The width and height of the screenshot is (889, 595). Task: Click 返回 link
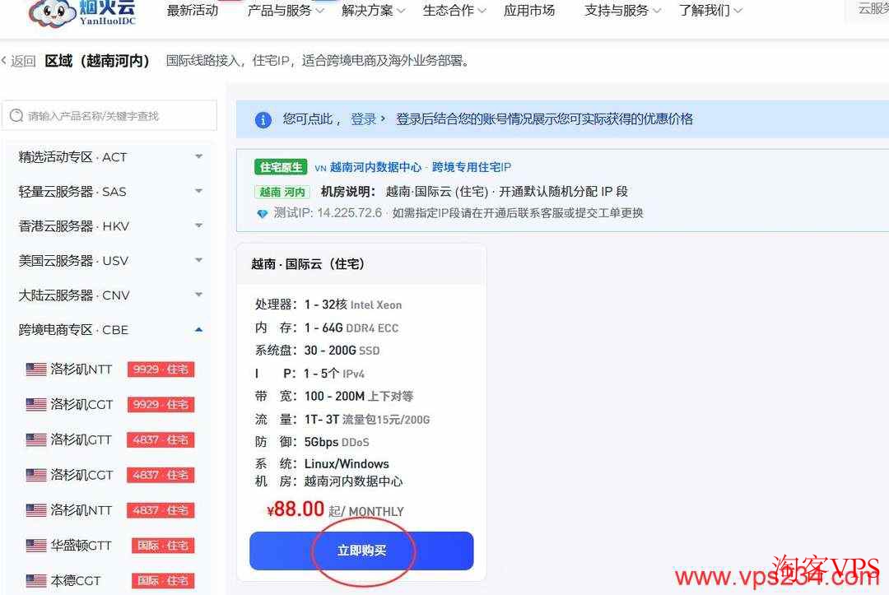(23, 61)
